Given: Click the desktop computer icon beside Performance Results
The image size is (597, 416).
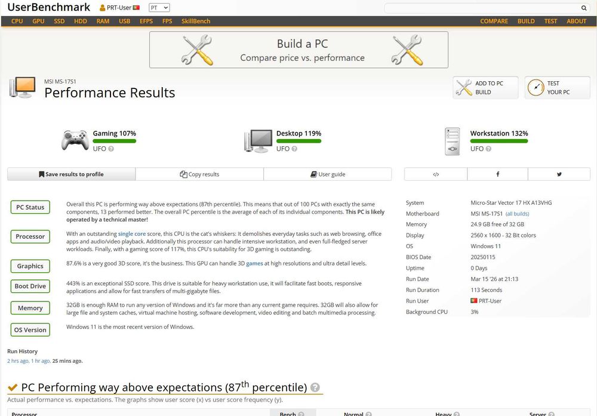Looking at the screenshot, I should pyautogui.click(x=23, y=87).
